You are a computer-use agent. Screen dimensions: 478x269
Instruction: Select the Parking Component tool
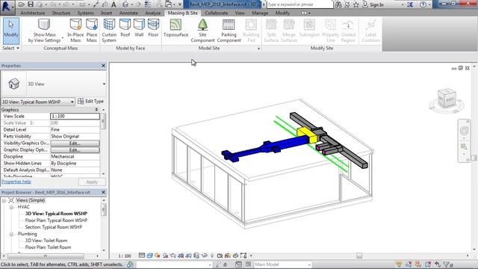coord(229,31)
